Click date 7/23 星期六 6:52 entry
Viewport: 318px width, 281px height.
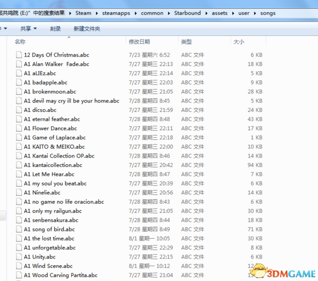(x=149, y=55)
